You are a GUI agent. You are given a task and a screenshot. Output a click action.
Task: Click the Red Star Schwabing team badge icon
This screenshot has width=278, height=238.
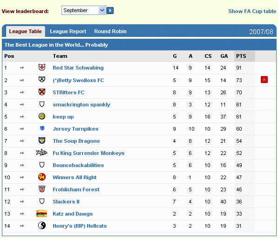click(x=42, y=67)
